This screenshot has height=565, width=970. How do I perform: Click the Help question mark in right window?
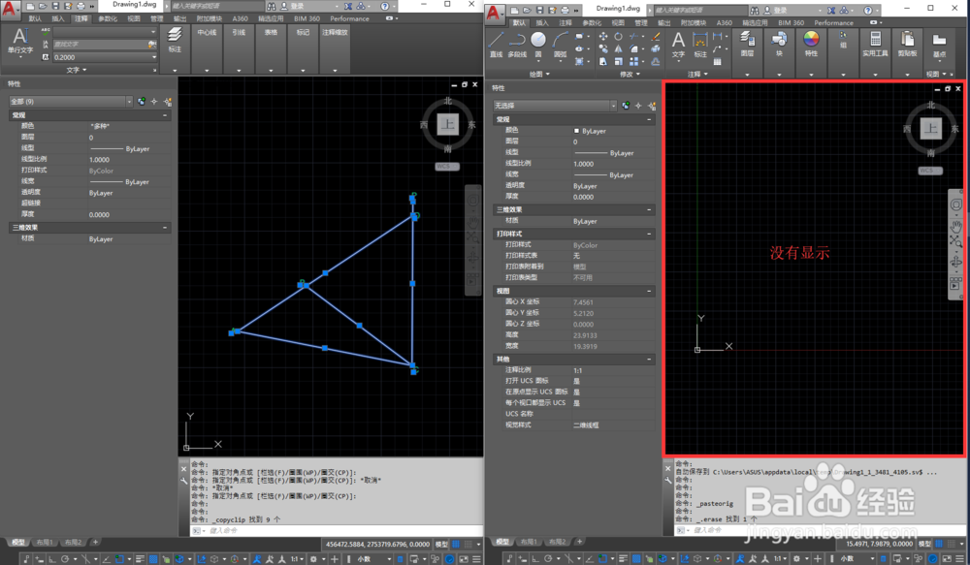[868, 11]
